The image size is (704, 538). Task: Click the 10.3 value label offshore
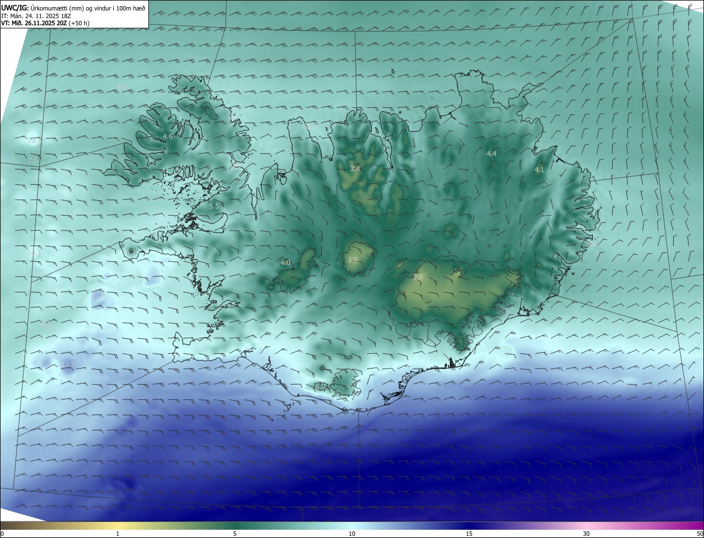[x=34, y=141]
